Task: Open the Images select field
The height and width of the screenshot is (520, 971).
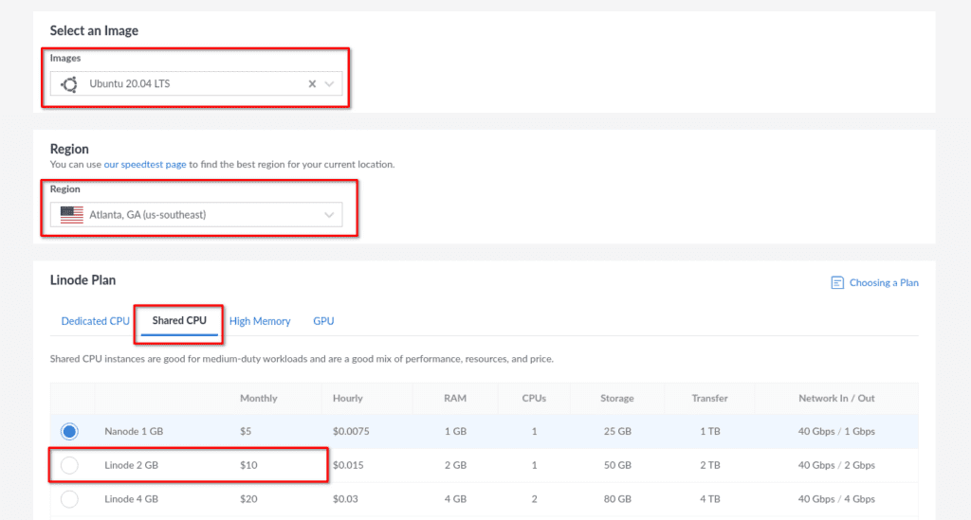Action: pos(195,83)
